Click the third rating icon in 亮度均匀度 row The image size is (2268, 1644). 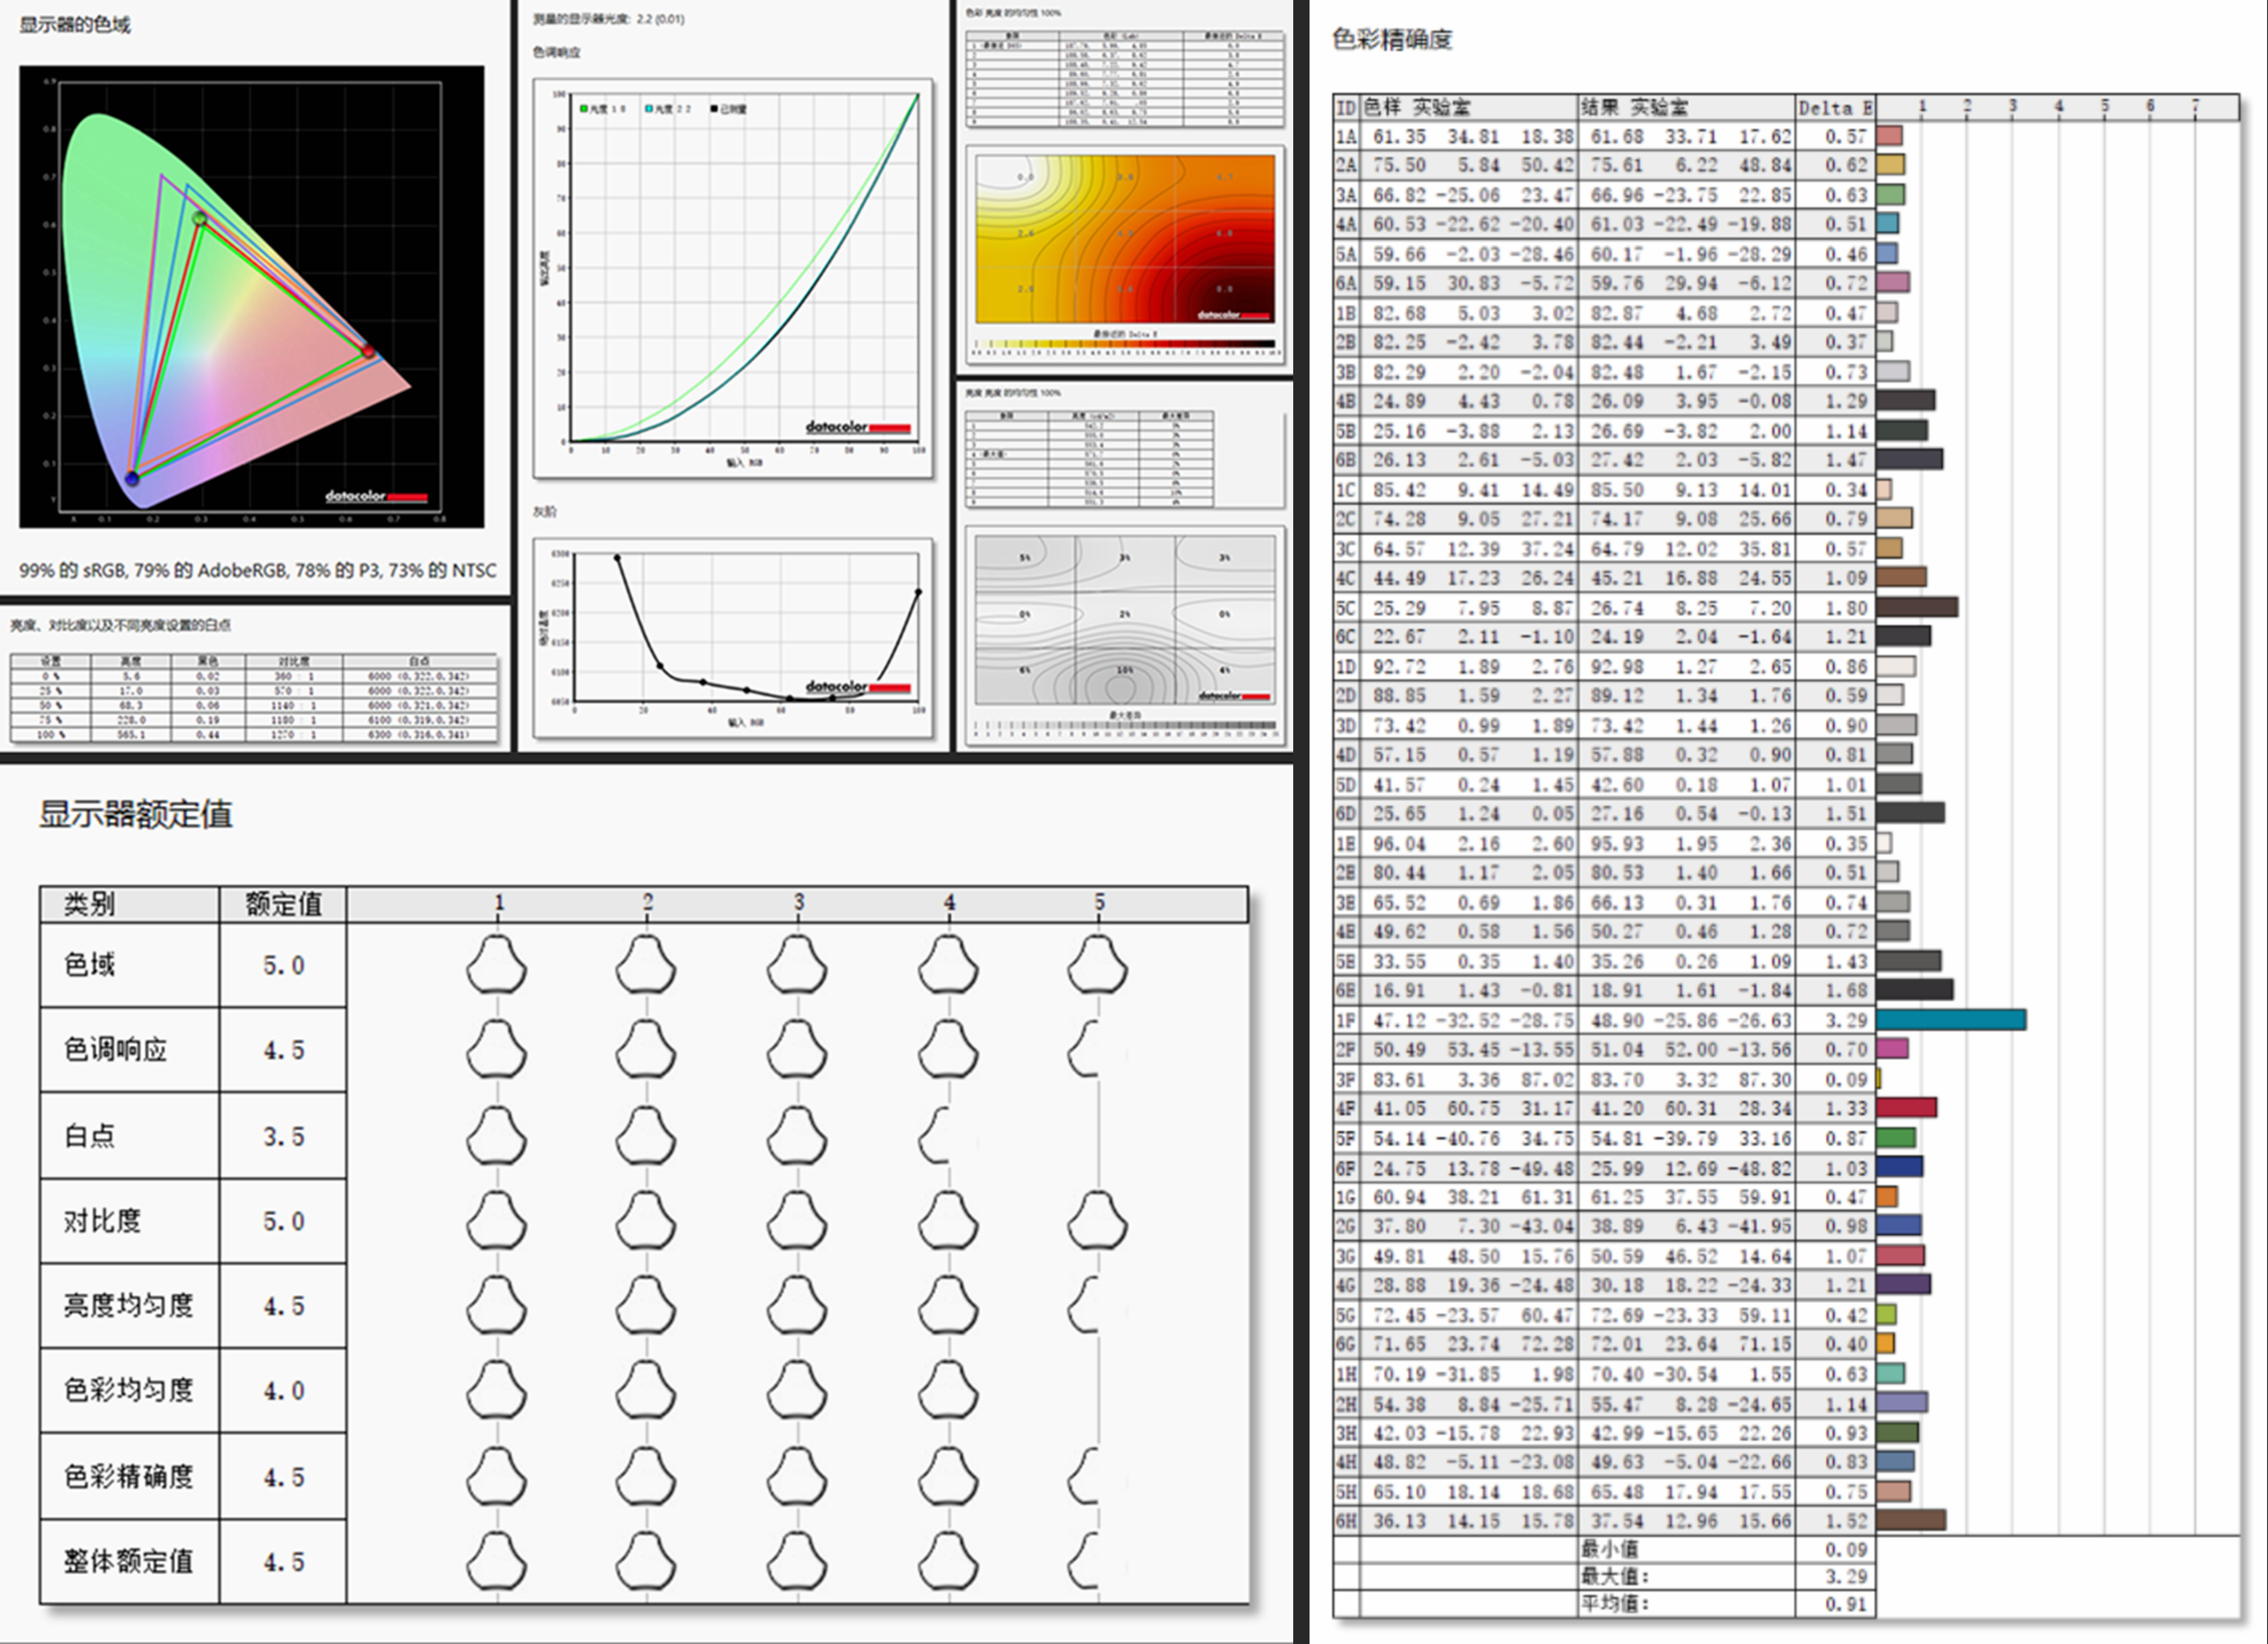click(797, 1304)
